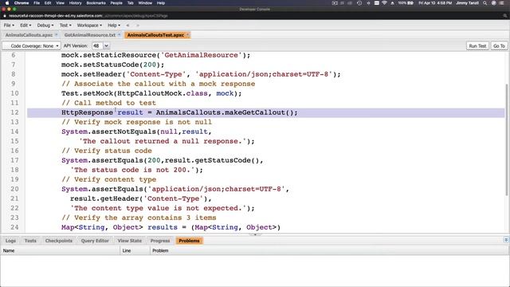Click 'results' variable on line 24
510x287 pixels.
click(x=163, y=227)
